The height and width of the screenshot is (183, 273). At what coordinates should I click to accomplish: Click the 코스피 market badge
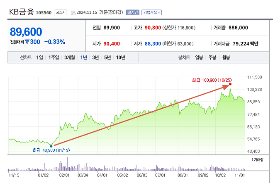coord(61,12)
